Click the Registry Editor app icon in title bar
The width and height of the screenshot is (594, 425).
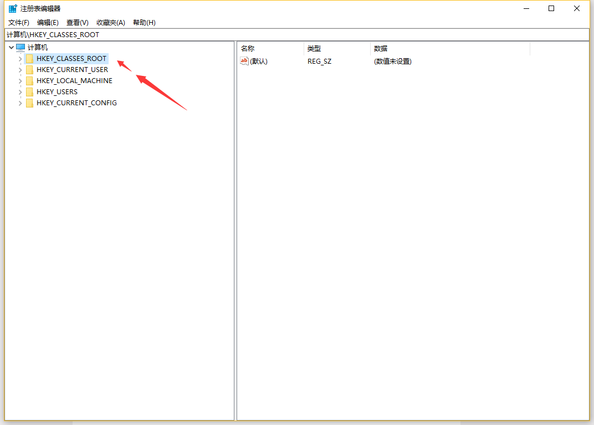point(12,8)
